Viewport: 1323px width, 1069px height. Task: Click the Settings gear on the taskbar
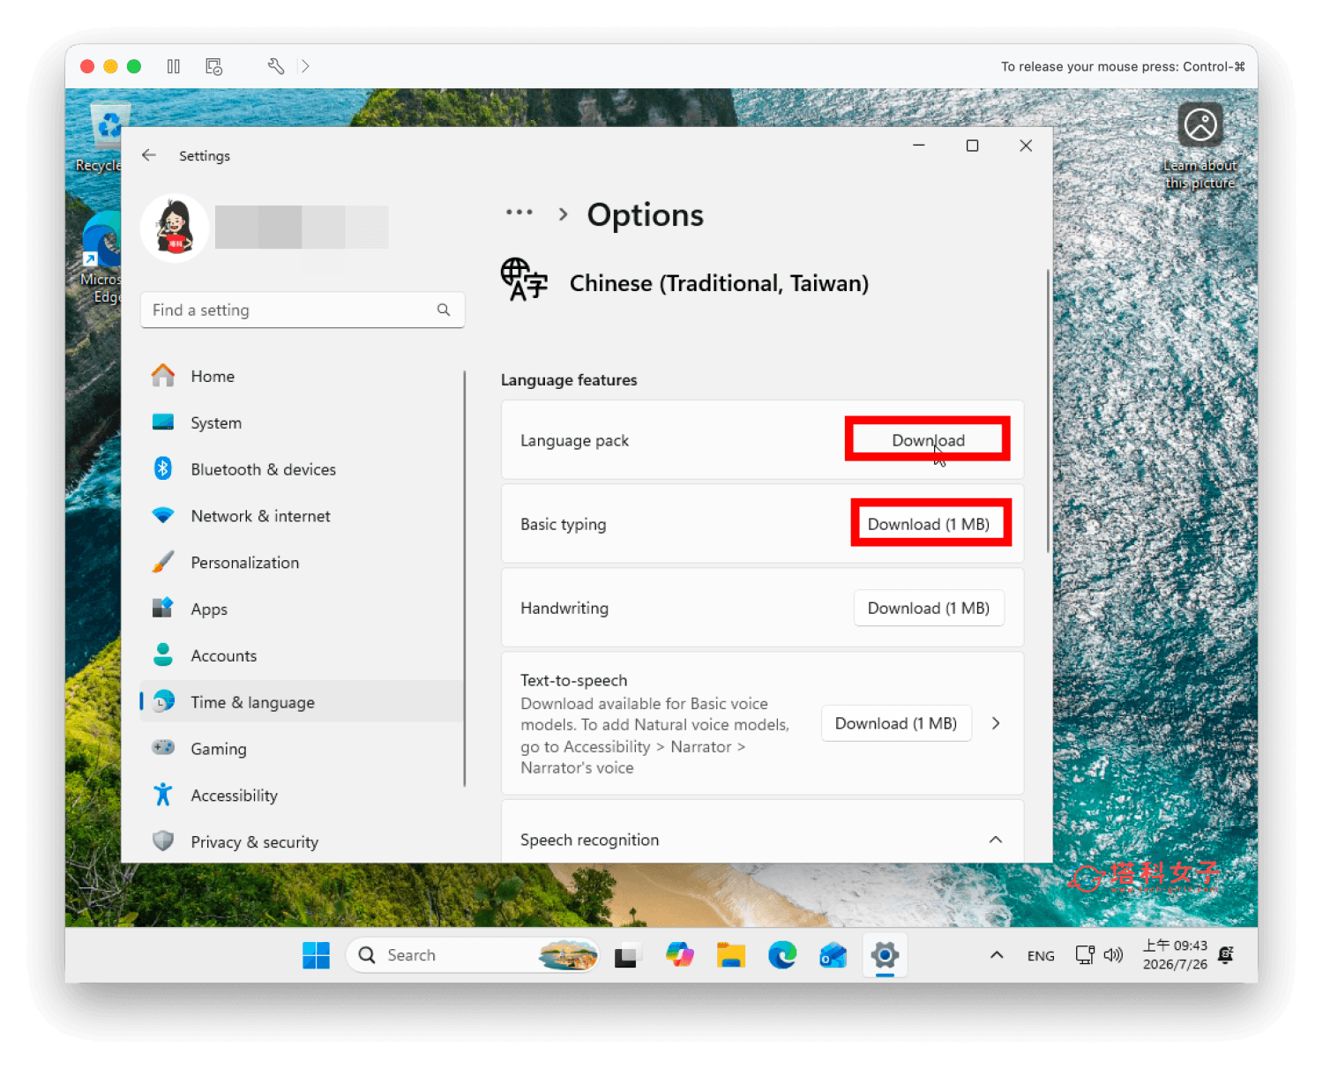coord(885,955)
